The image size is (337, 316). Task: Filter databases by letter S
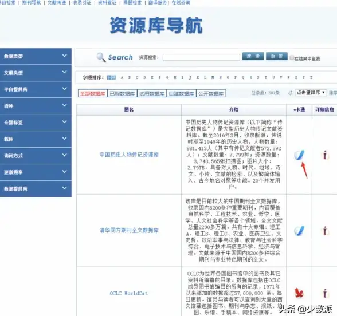point(258,77)
